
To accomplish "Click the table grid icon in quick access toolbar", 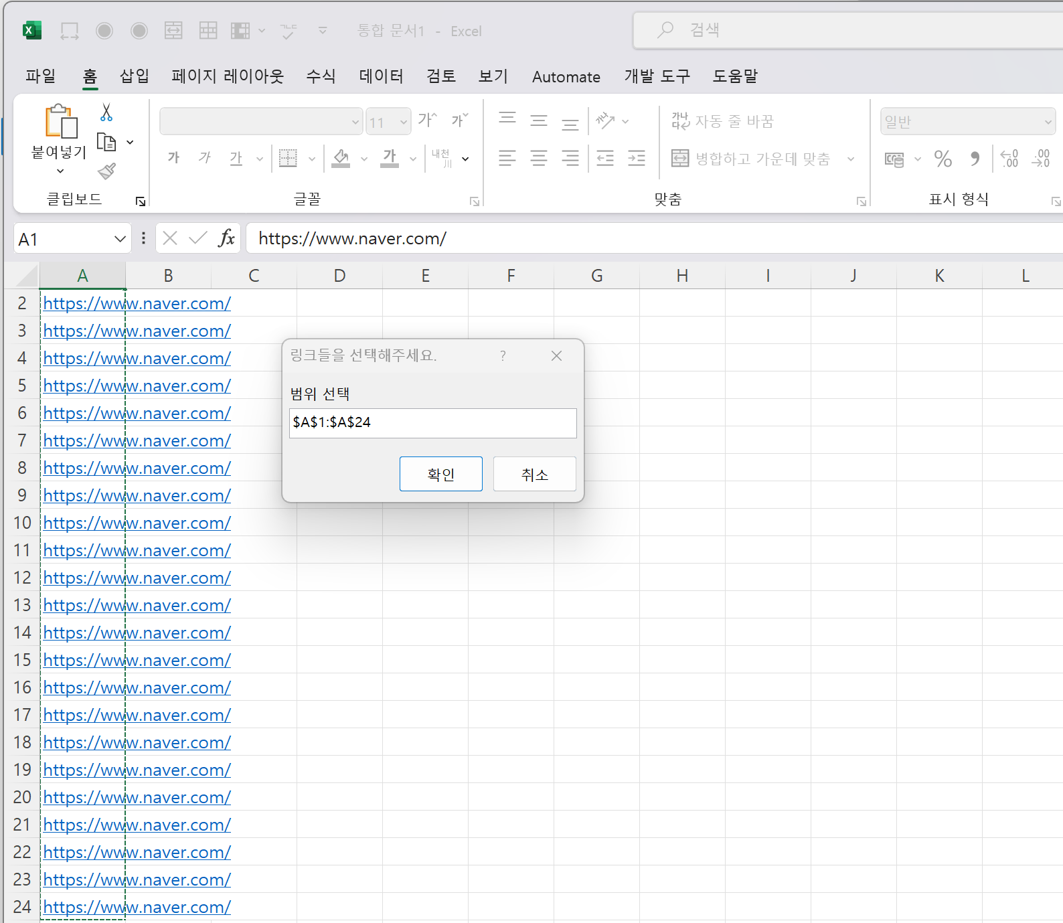I will 208,31.
